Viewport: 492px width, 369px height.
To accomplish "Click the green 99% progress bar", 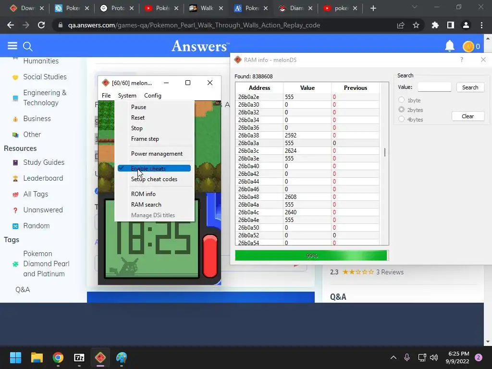I will [311, 256].
